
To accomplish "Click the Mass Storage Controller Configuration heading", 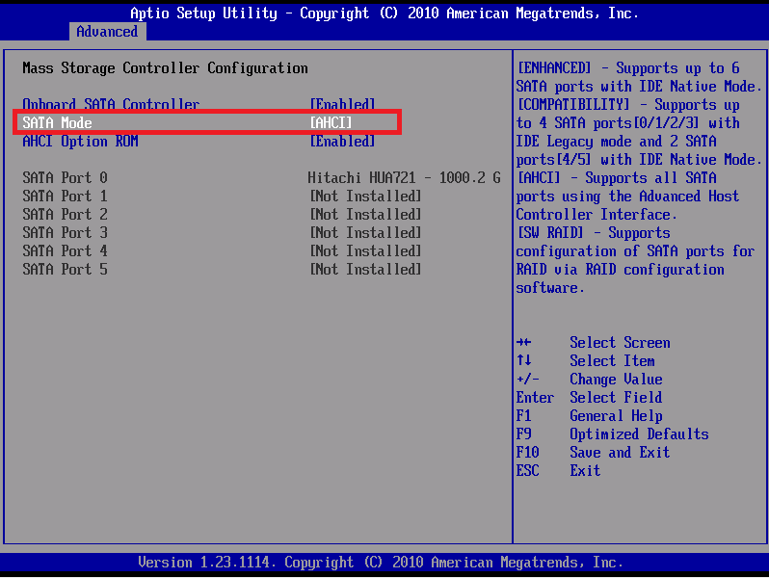I will point(165,68).
